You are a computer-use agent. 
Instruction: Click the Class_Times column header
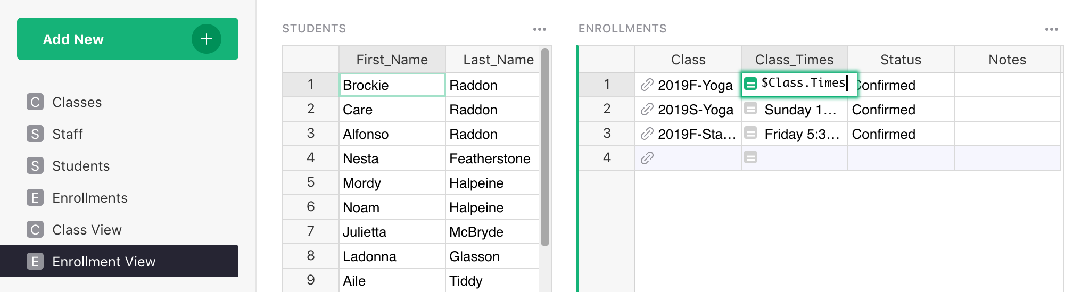(x=795, y=60)
